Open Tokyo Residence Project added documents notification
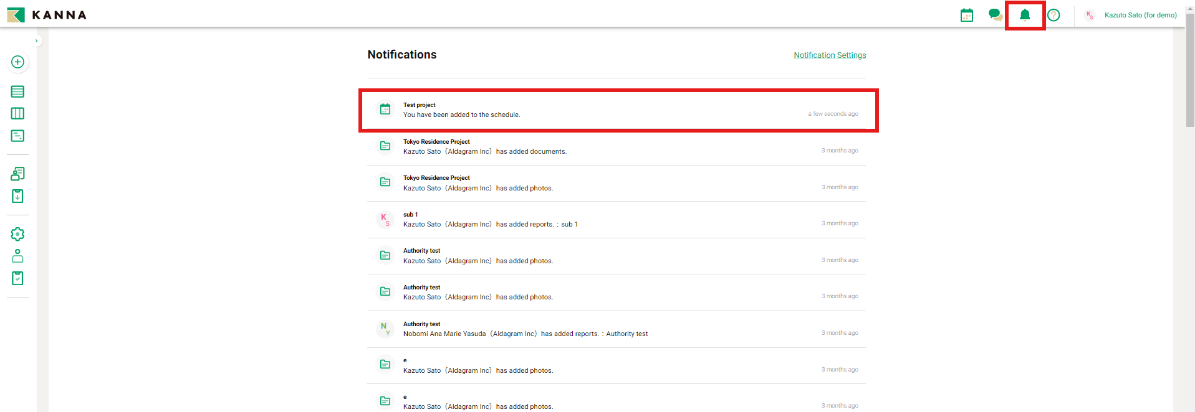1195x412 pixels. 617,147
